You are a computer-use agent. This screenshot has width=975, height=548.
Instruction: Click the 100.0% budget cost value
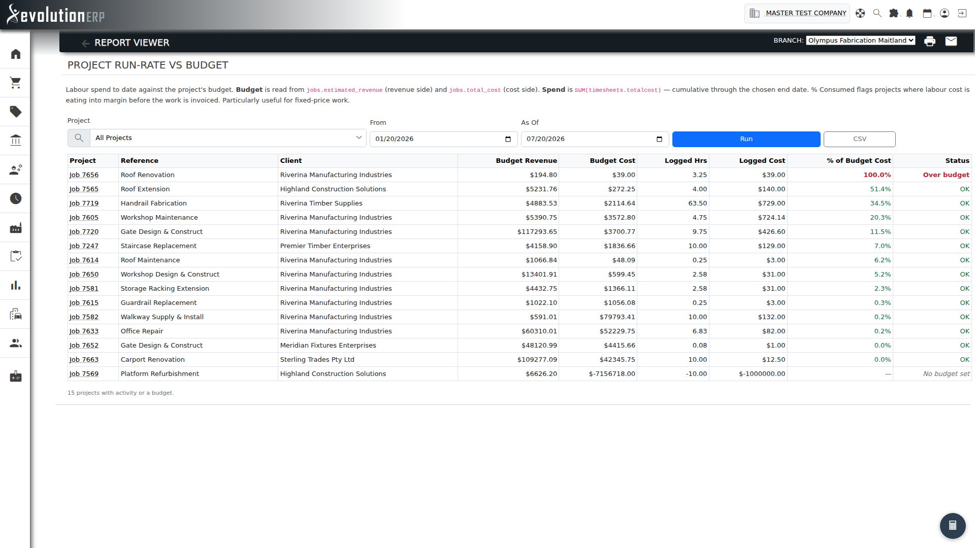877,175
